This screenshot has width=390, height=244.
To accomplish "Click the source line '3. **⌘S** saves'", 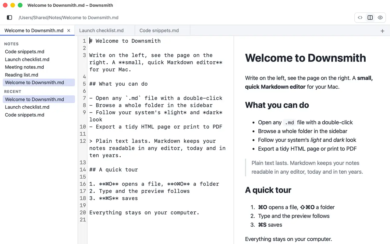I will [114, 198].
